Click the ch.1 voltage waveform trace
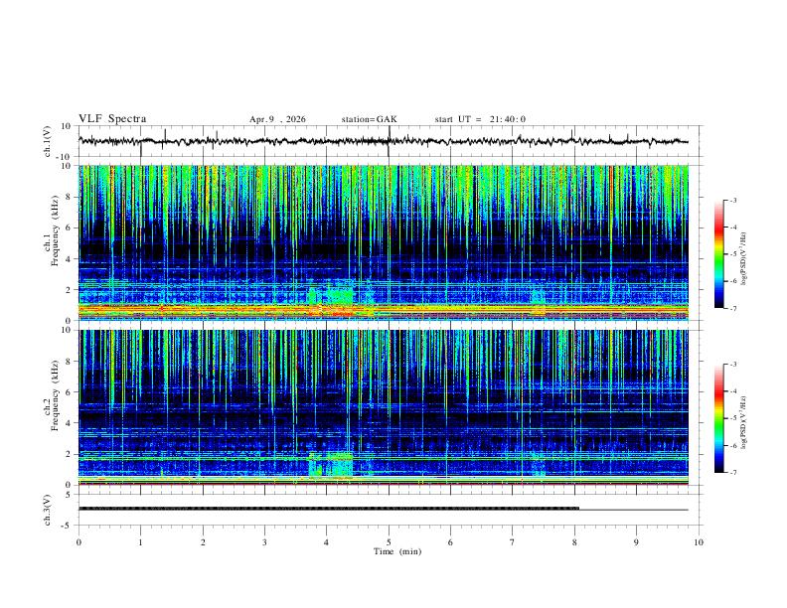Image resolution: width=787 pixels, height=608 pixels. (x=383, y=141)
